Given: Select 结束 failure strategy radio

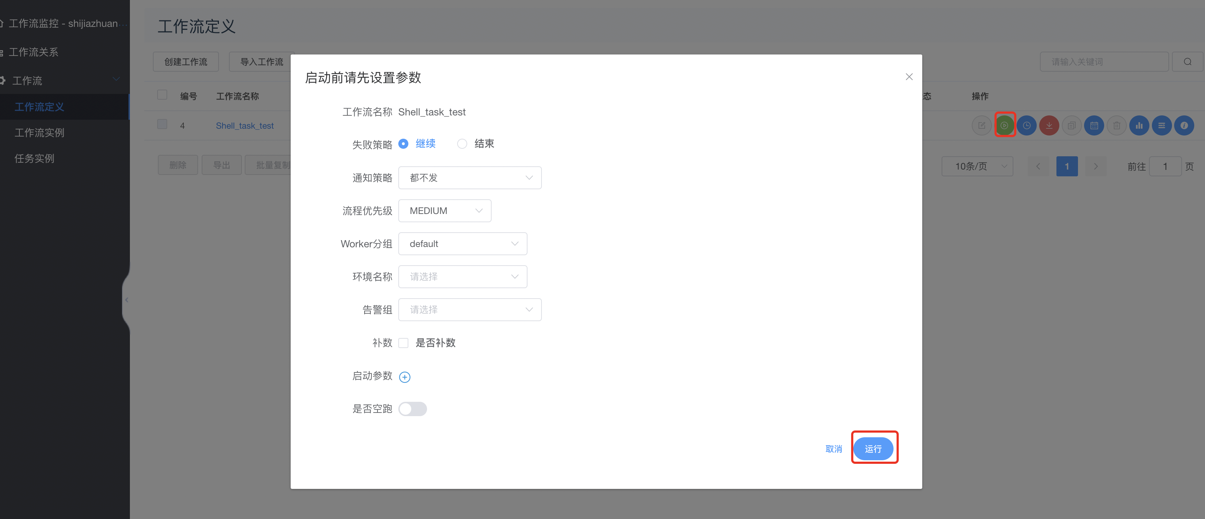Looking at the screenshot, I should 462,144.
